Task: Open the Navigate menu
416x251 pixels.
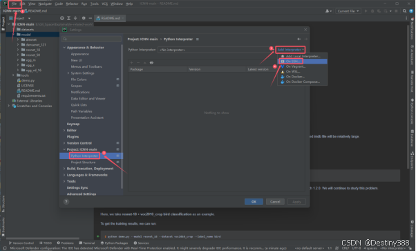Action: pos(45,3)
